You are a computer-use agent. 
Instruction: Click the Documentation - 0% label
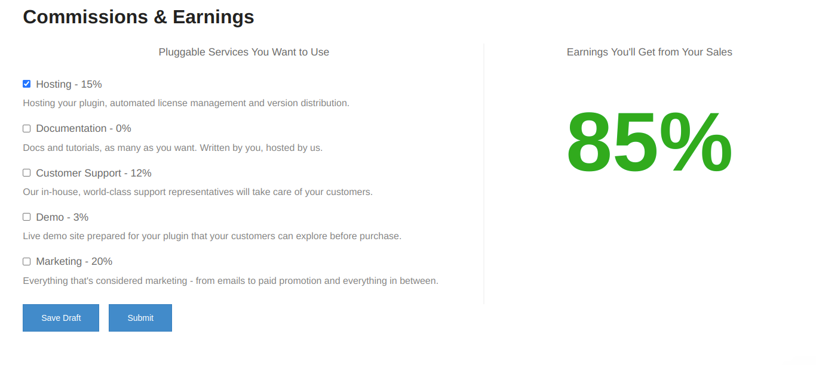click(x=84, y=128)
